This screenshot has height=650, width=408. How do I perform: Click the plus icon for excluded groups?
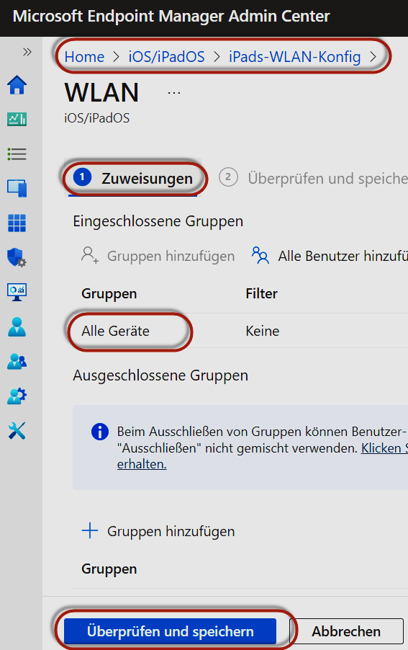pyautogui.click(x=90, y=530)
